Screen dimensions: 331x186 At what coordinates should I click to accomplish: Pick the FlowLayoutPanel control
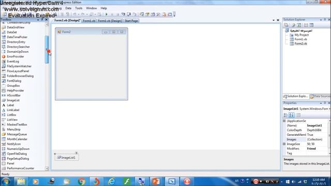coord(18,71)
